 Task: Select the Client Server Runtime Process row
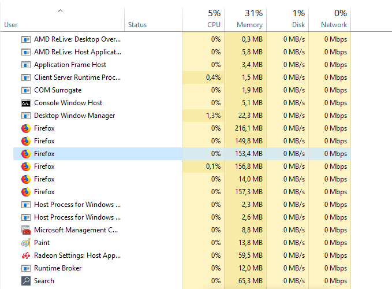tap(182, 77)
